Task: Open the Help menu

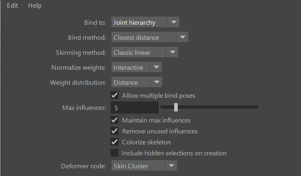Action: point(35,6)
